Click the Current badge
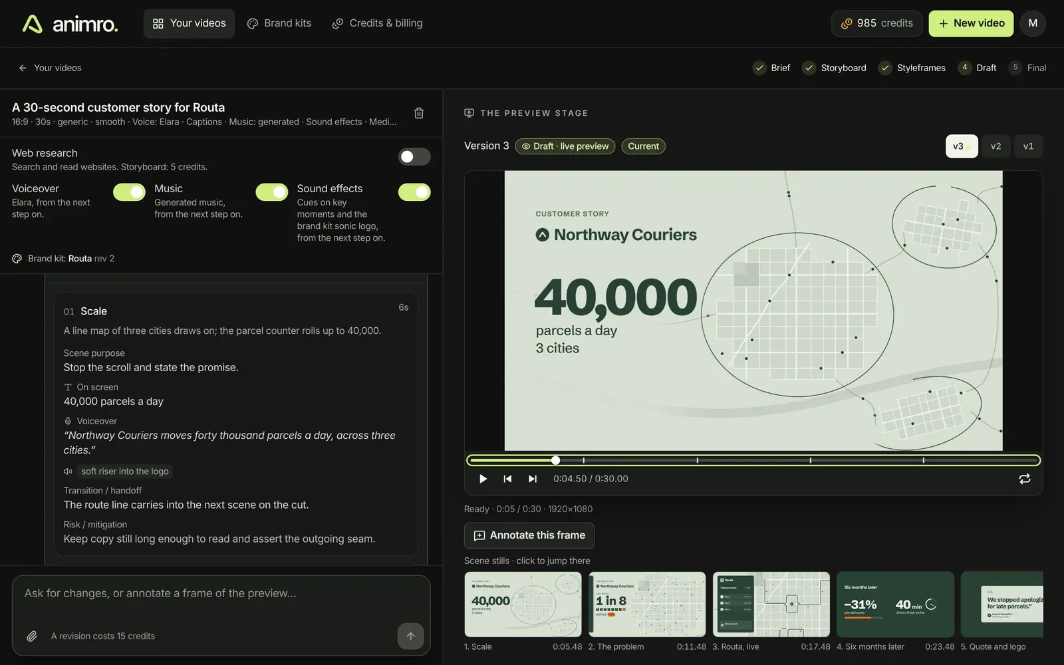This screenshot has width=1064, height=665. (x=644, y=146)
